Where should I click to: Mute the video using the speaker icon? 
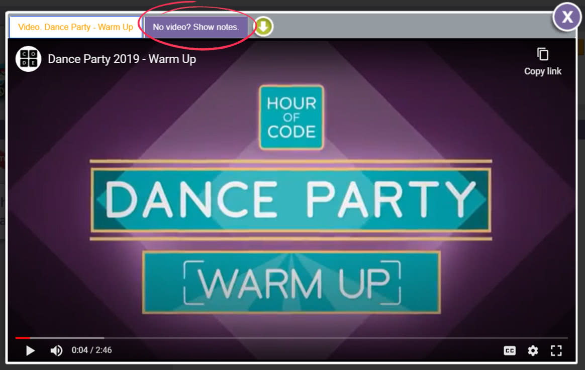point(56,350)
